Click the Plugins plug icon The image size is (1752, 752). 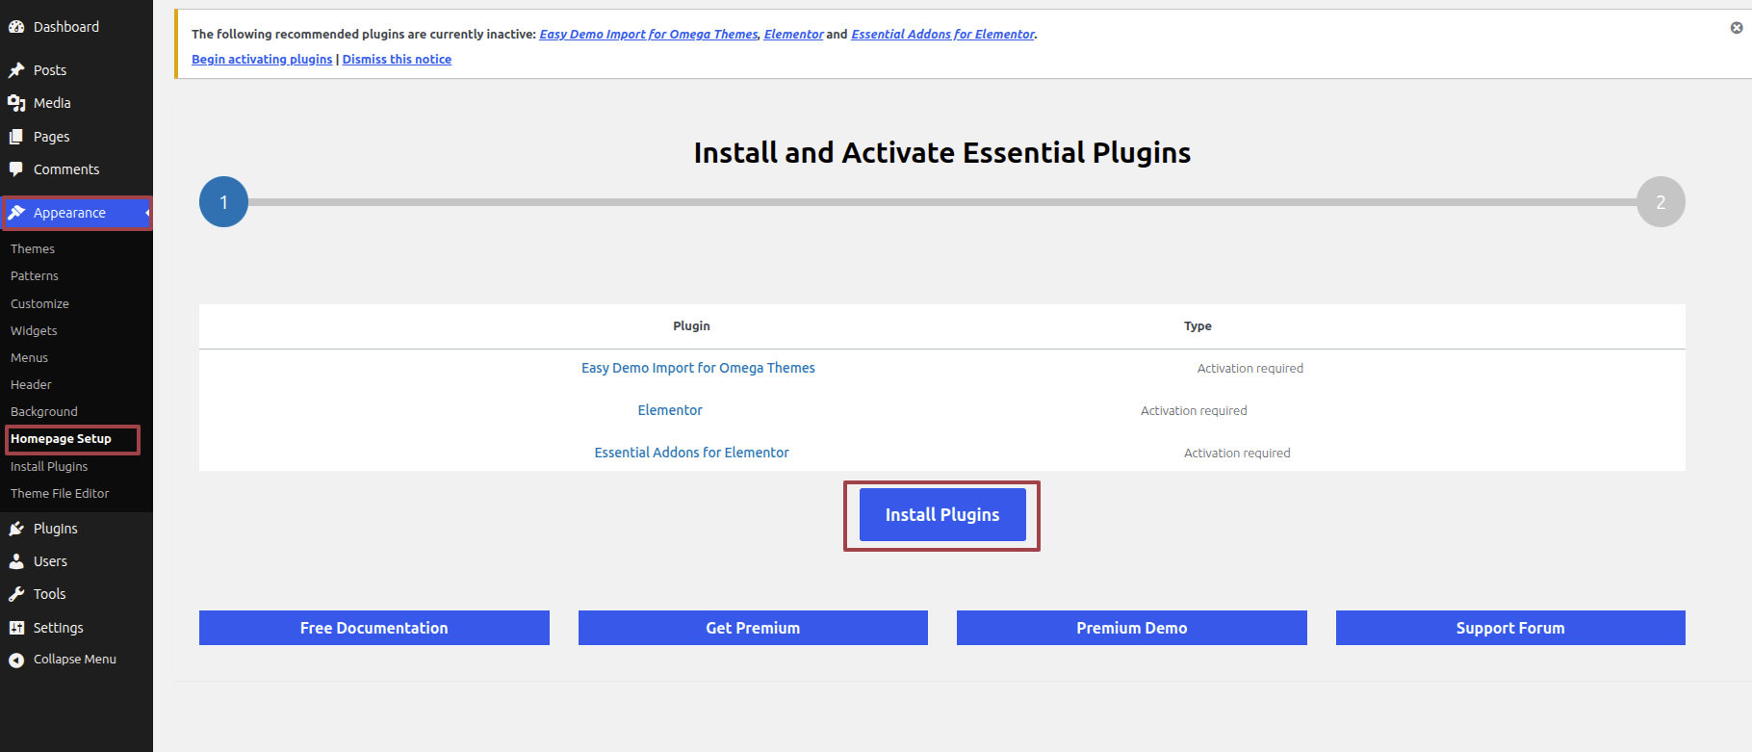(16, 529)
